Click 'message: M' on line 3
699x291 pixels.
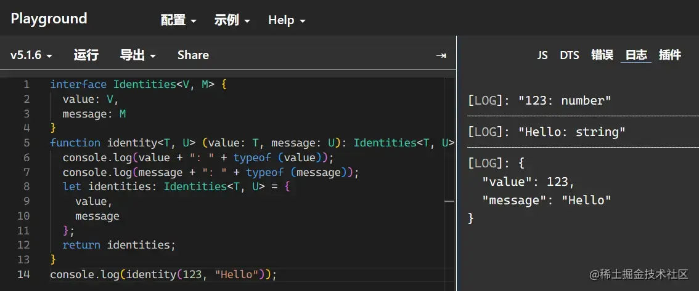[94, 114]
